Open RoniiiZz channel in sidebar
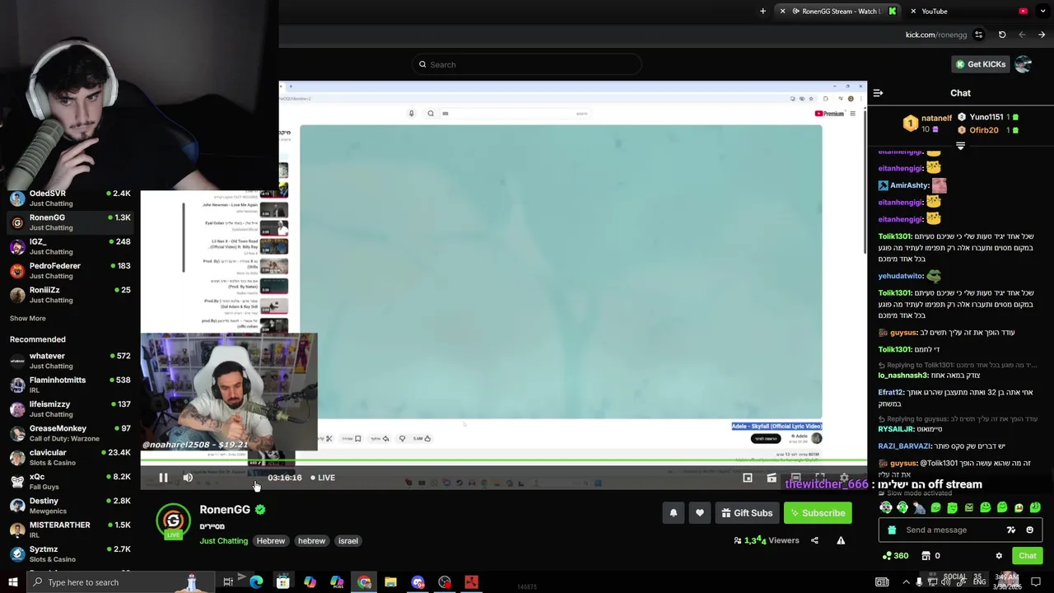The image size is (1054, 593). tap(70, 295)
